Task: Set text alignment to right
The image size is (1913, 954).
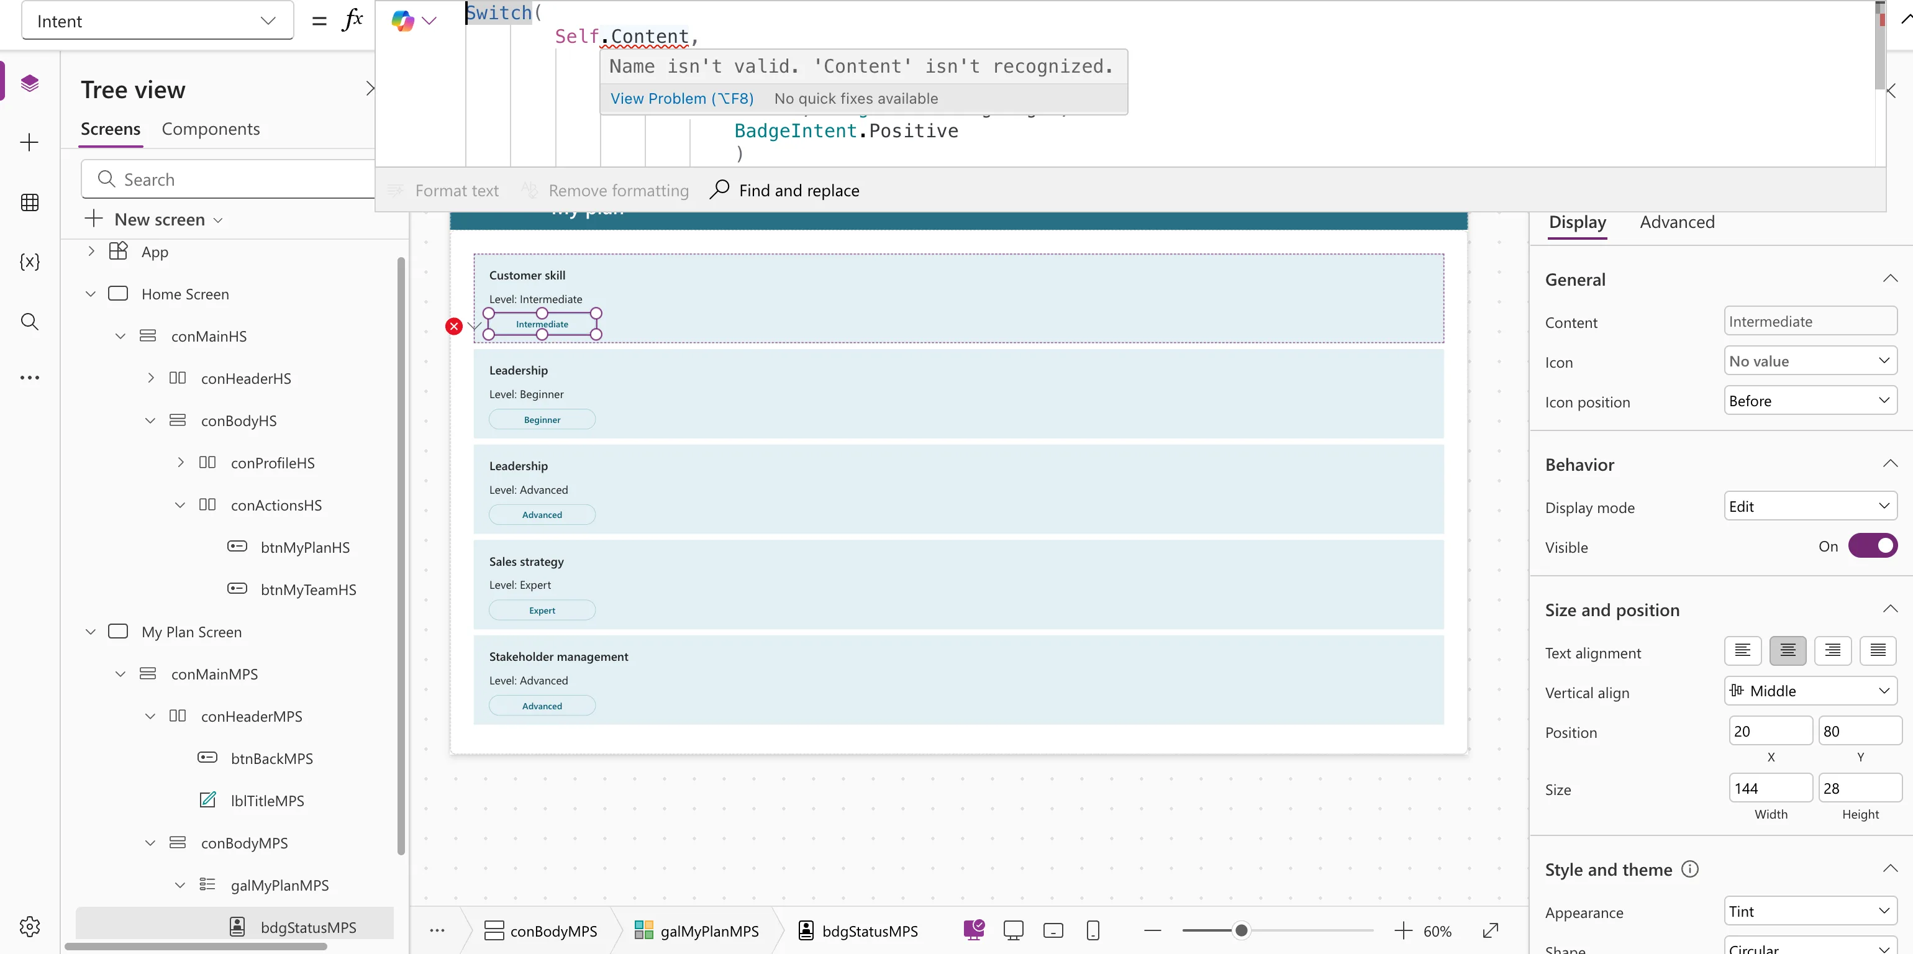Action: (x=1832, y=651)
